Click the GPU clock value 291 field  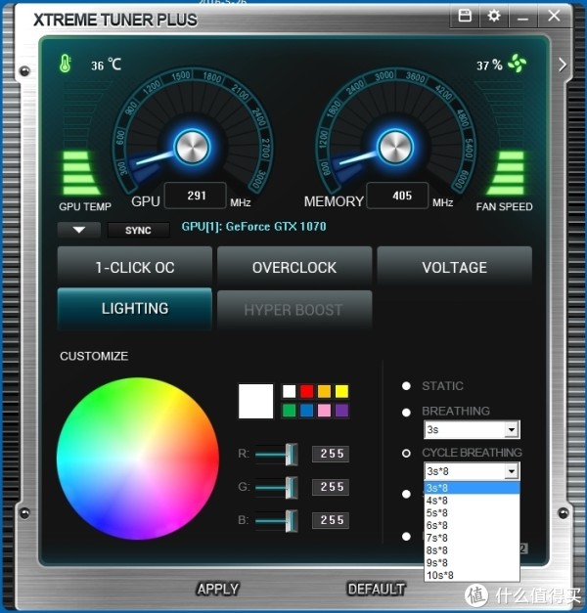(196, 196)
